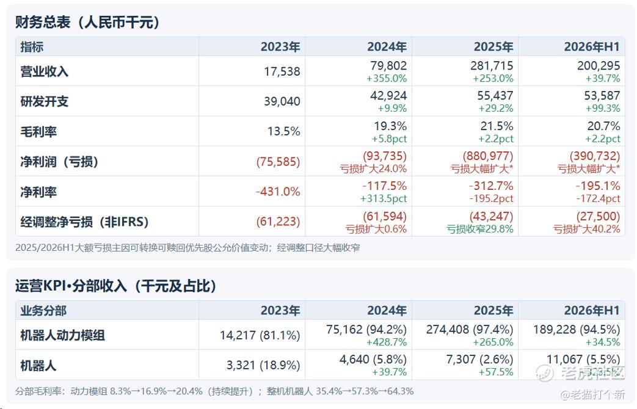Click the 财务总表（人民币千元） title
The image size is (637, 409).
tap(87, 22)
